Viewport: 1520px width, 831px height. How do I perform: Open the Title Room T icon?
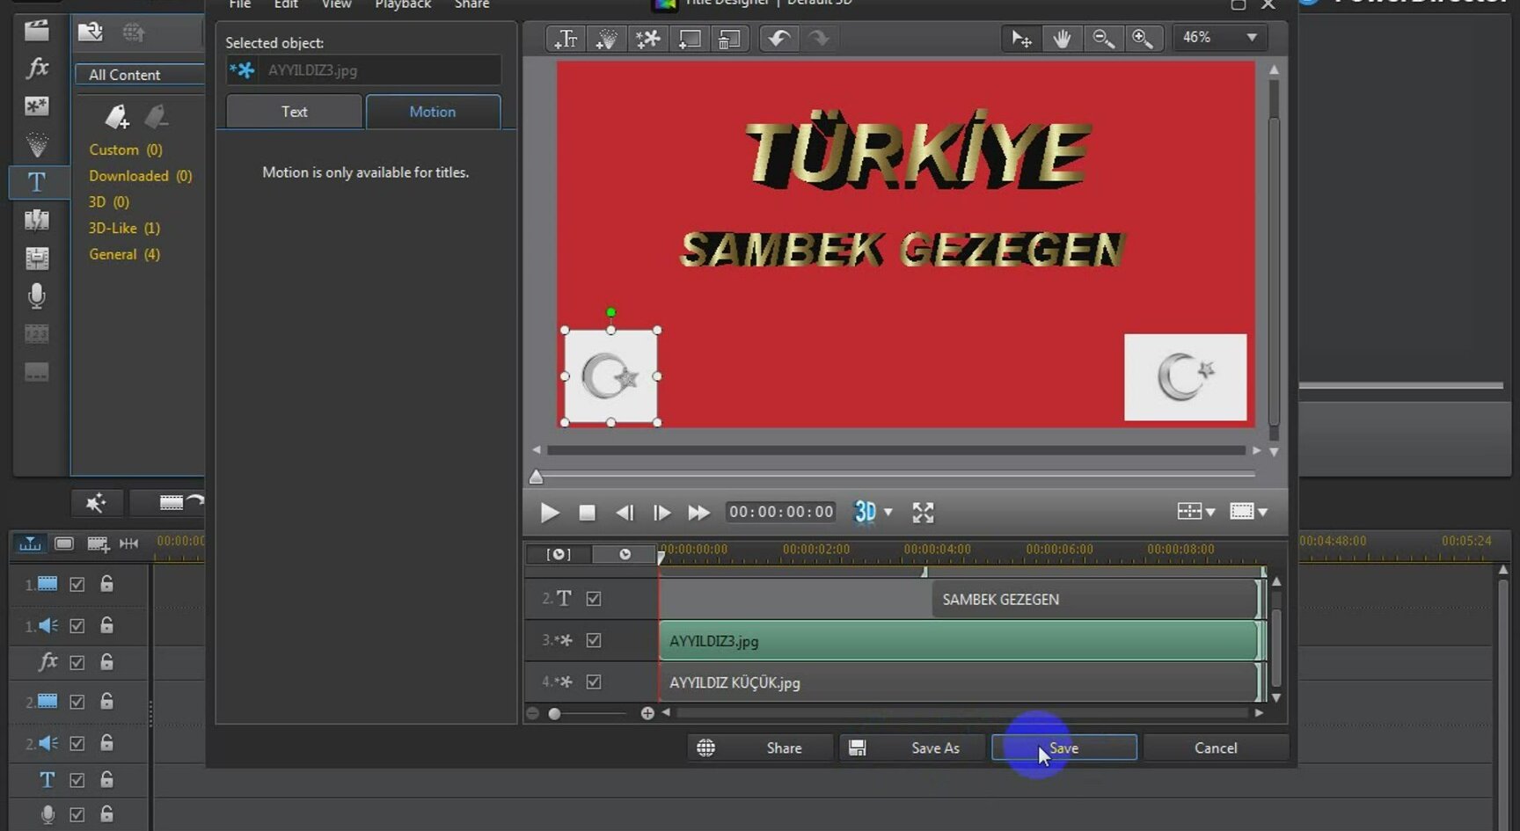(x=37, y=182)
